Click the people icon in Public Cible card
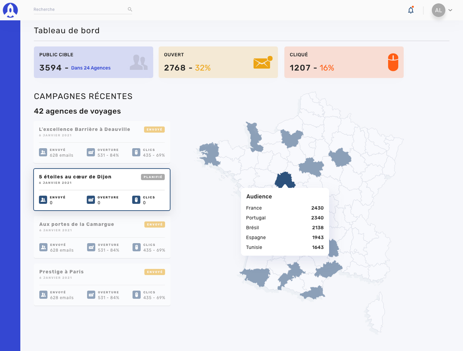This screenshot has width=463, height=351. click(x=138, y=62)
